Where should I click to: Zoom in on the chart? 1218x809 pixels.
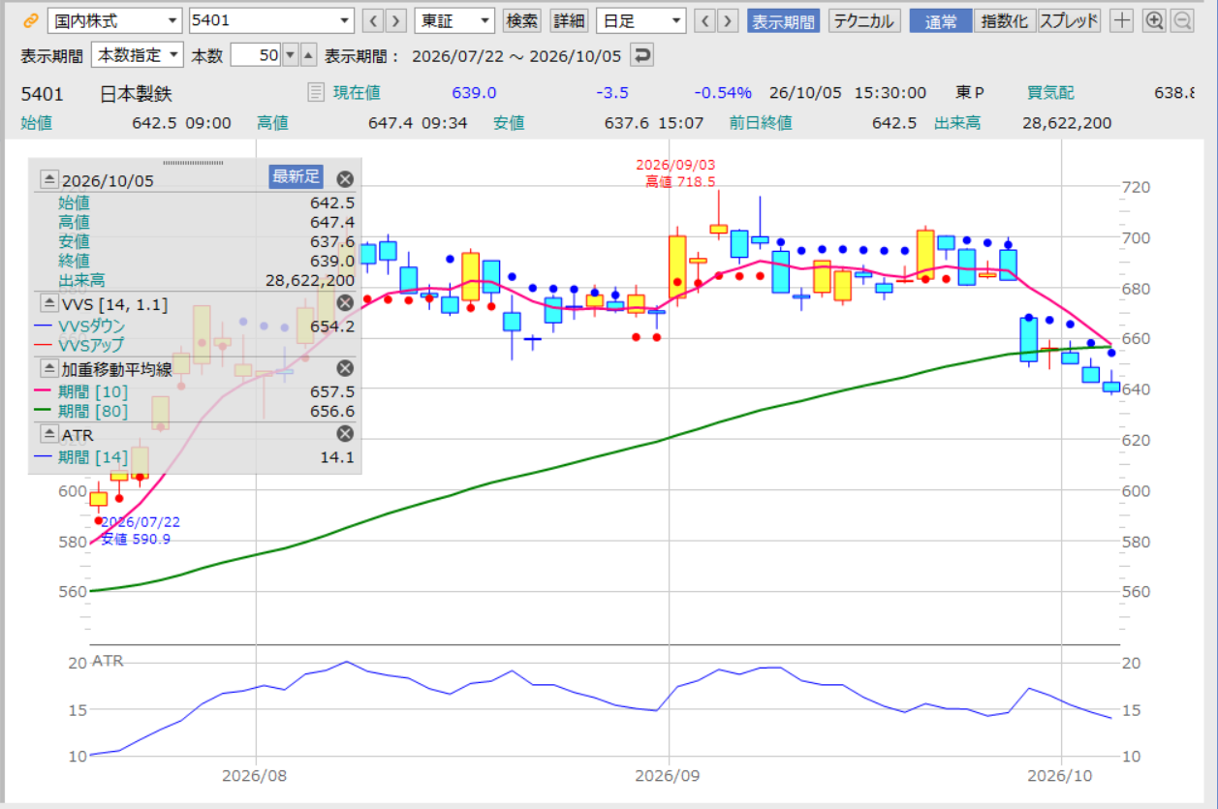(x=1154, y=20)
